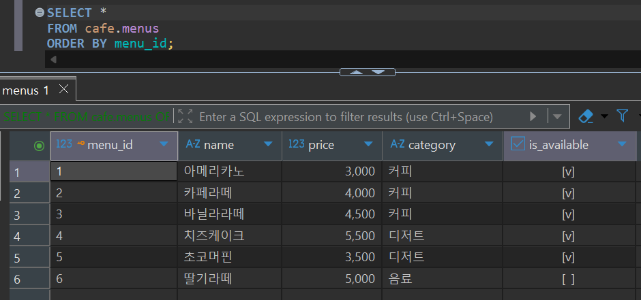Viewport: 641px width, 300px height.
Task: Click the 카페라떼 name cell
Action: point(230,193)
